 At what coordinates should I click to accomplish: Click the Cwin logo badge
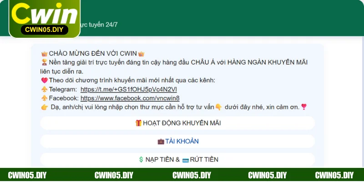pyautogui.click(x=45, y=19)
